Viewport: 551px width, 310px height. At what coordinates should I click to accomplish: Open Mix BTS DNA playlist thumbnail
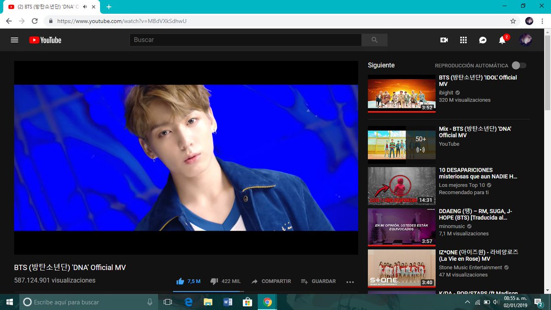click(x=402, y=145)
